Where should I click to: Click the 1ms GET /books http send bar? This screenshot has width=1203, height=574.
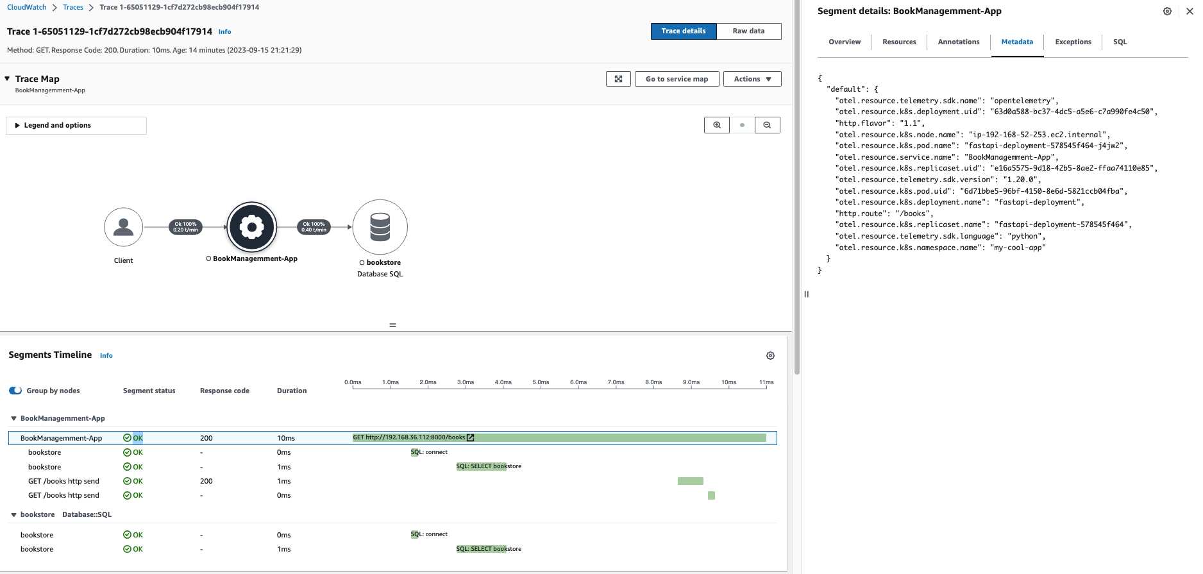691,481
